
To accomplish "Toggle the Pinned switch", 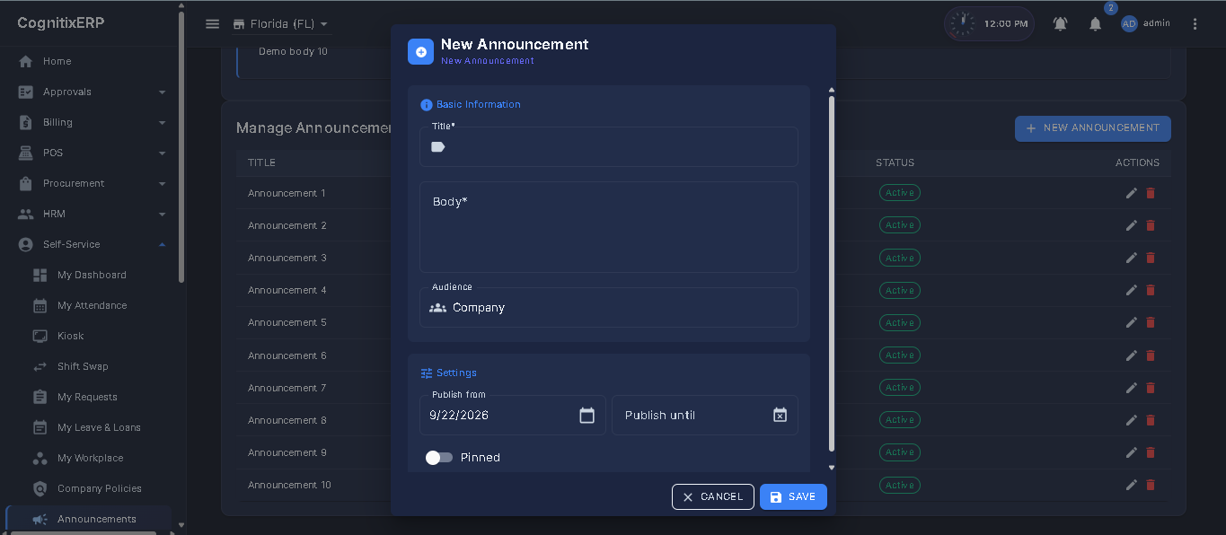I will click(439, 458).
